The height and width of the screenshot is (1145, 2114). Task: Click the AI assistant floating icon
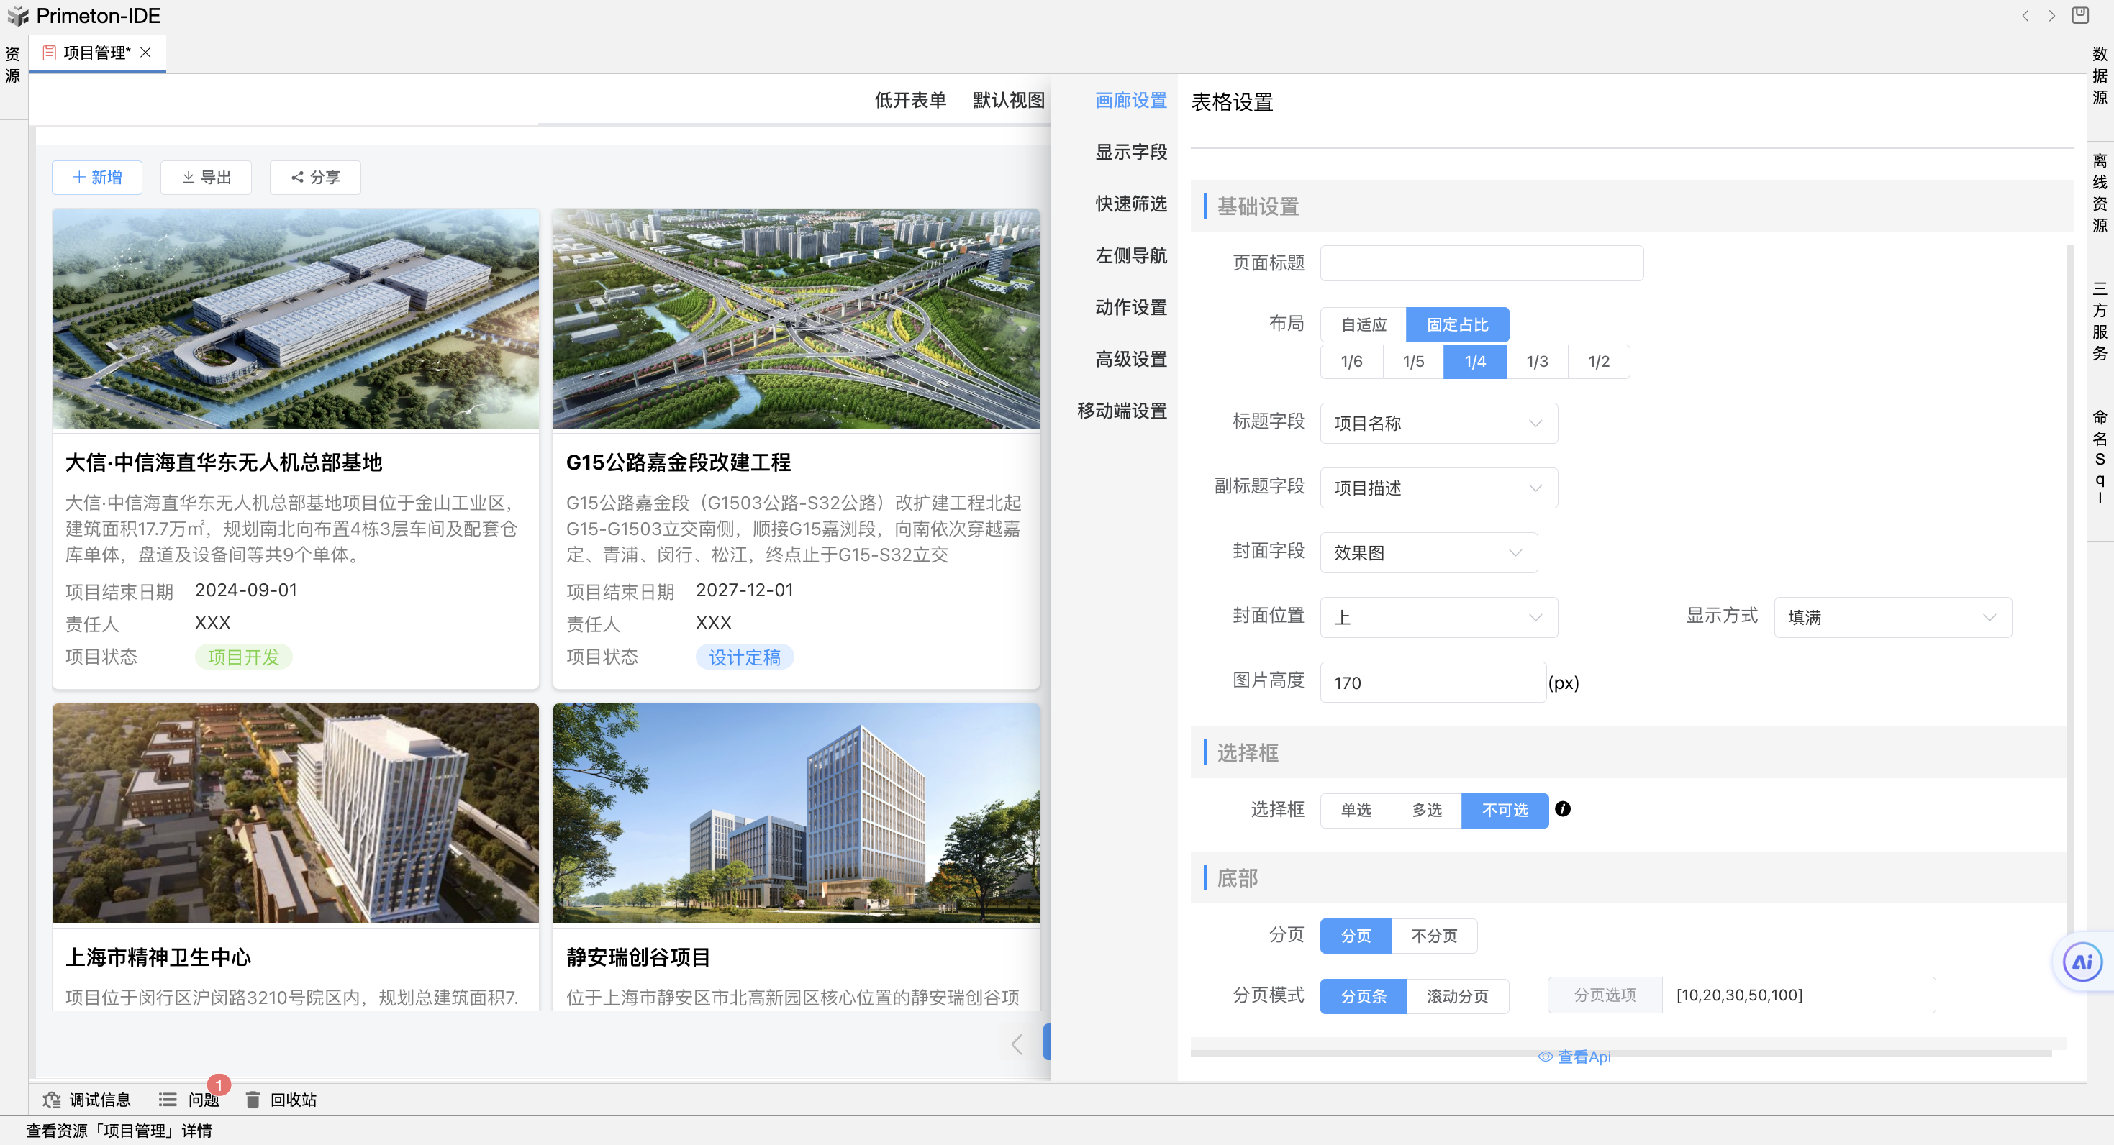pyautogui.click(x=2083, y=962)
